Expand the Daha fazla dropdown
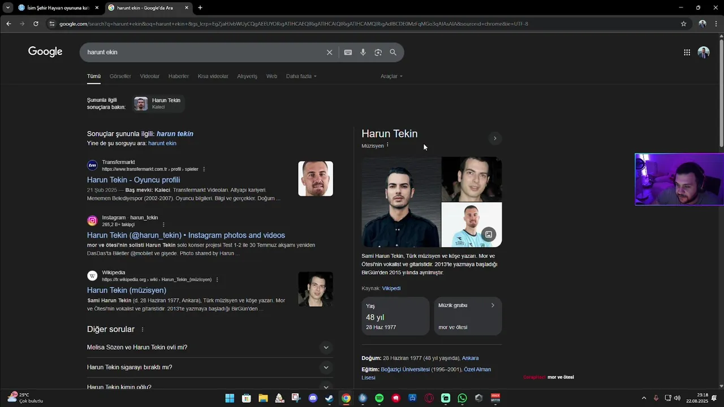Viewport: 724px width, 407px height. pyautogui.click(x=301, y=76)
